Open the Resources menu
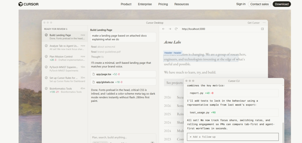Screen dimensions: 302x143 (181, 4)
